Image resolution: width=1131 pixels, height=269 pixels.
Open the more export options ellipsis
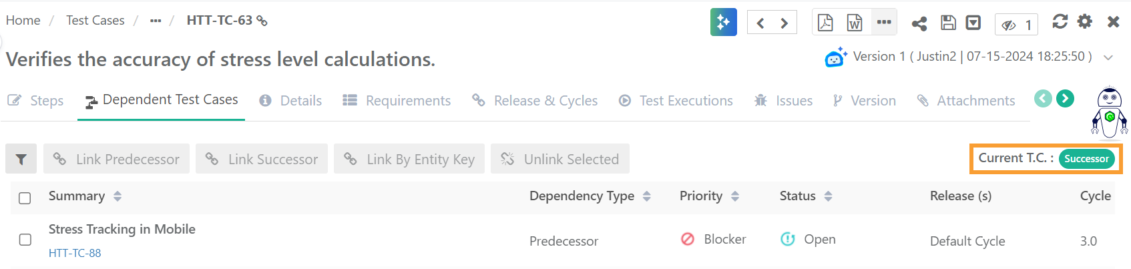click(x=884, y=22)
